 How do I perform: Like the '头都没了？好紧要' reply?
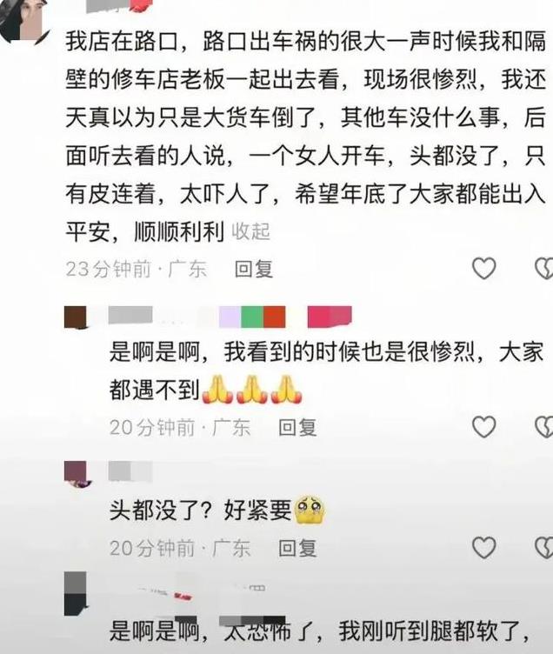point(483,547)
